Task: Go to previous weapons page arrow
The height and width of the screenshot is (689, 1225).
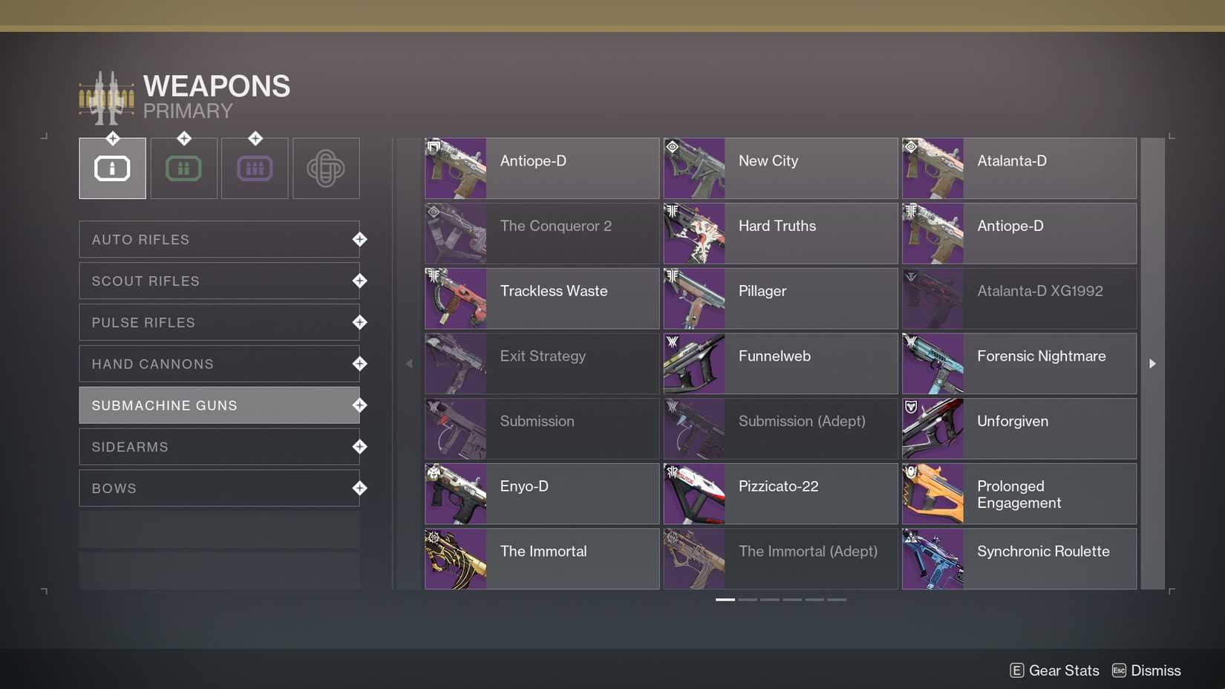Action: (409, 364)
